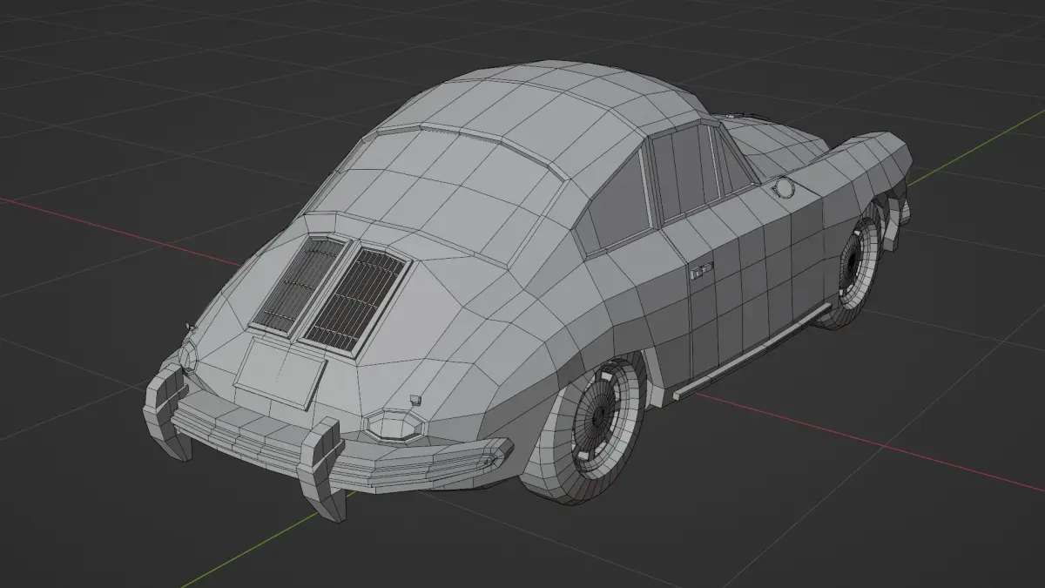Click the license plate panel below the grilles
Viewport: 1045px width, 588px height.
point(280,372)
